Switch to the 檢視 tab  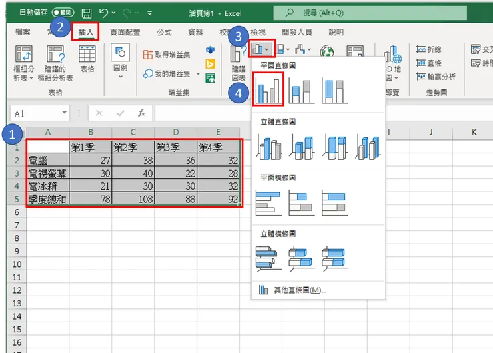point(258,32)
